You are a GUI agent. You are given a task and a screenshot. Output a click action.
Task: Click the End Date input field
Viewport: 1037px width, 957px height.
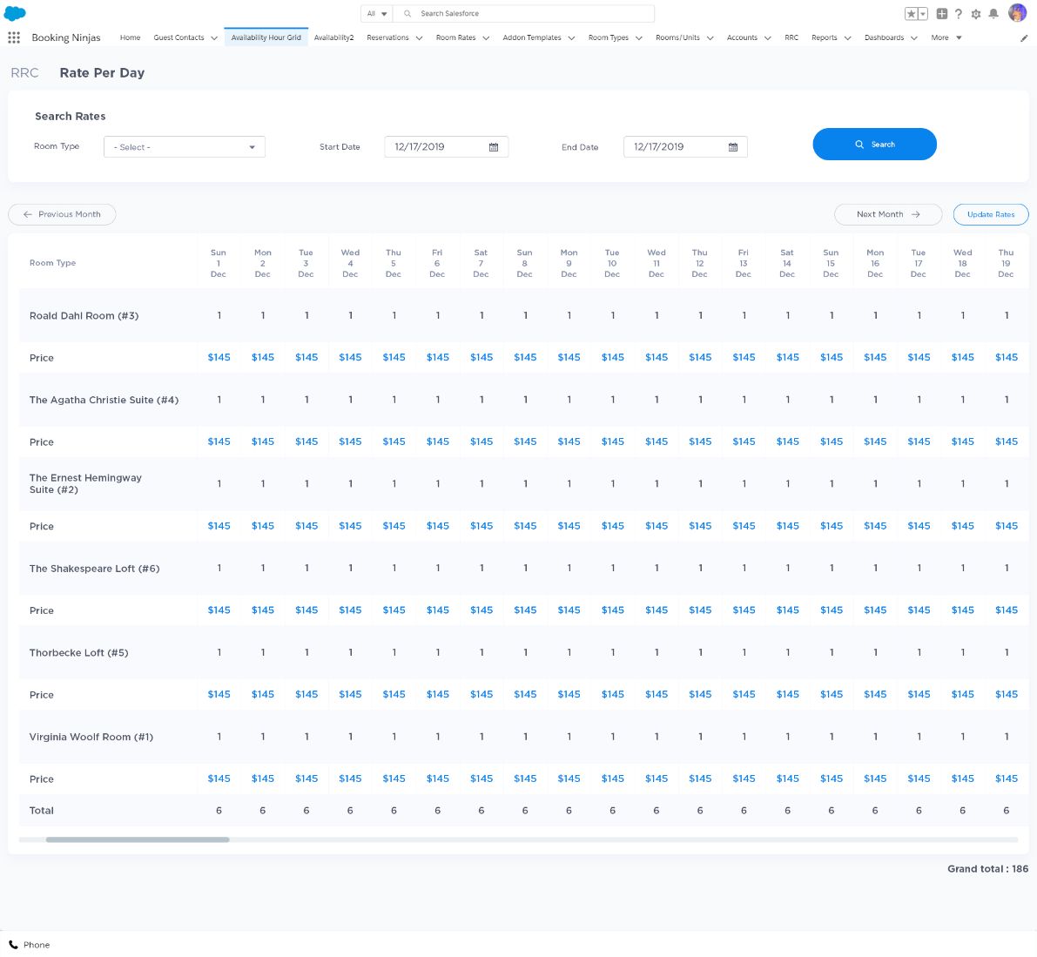(x=685, y=147)
